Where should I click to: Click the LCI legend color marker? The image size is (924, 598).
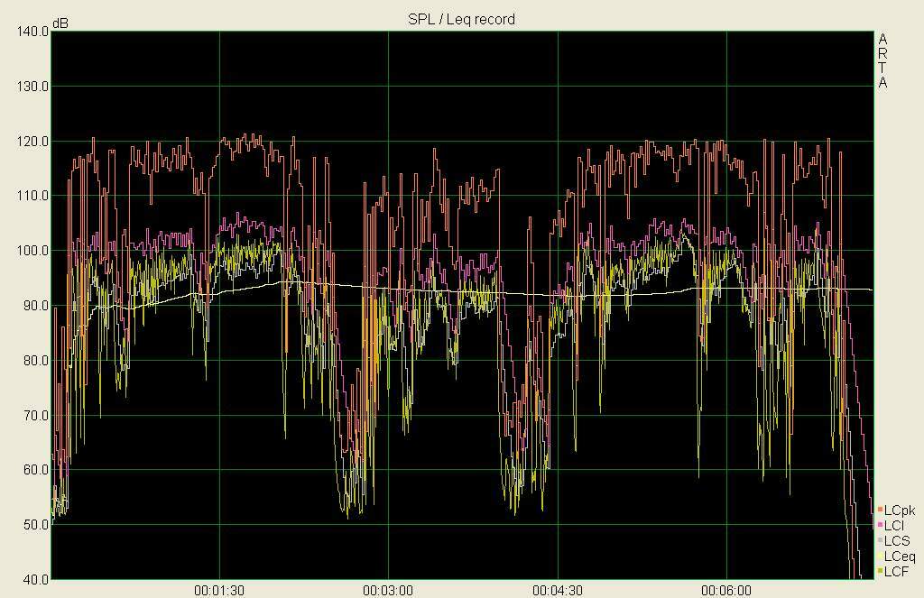pos(880,525)
